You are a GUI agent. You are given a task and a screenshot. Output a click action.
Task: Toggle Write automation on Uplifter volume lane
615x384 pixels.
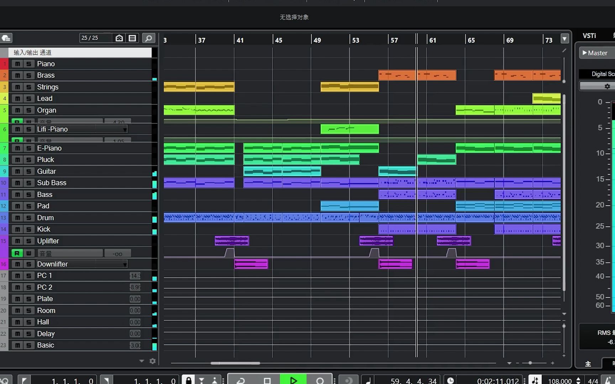tap(29, 253)
